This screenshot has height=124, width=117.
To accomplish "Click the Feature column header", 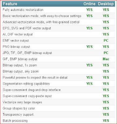I will click(x=10, y=4).
